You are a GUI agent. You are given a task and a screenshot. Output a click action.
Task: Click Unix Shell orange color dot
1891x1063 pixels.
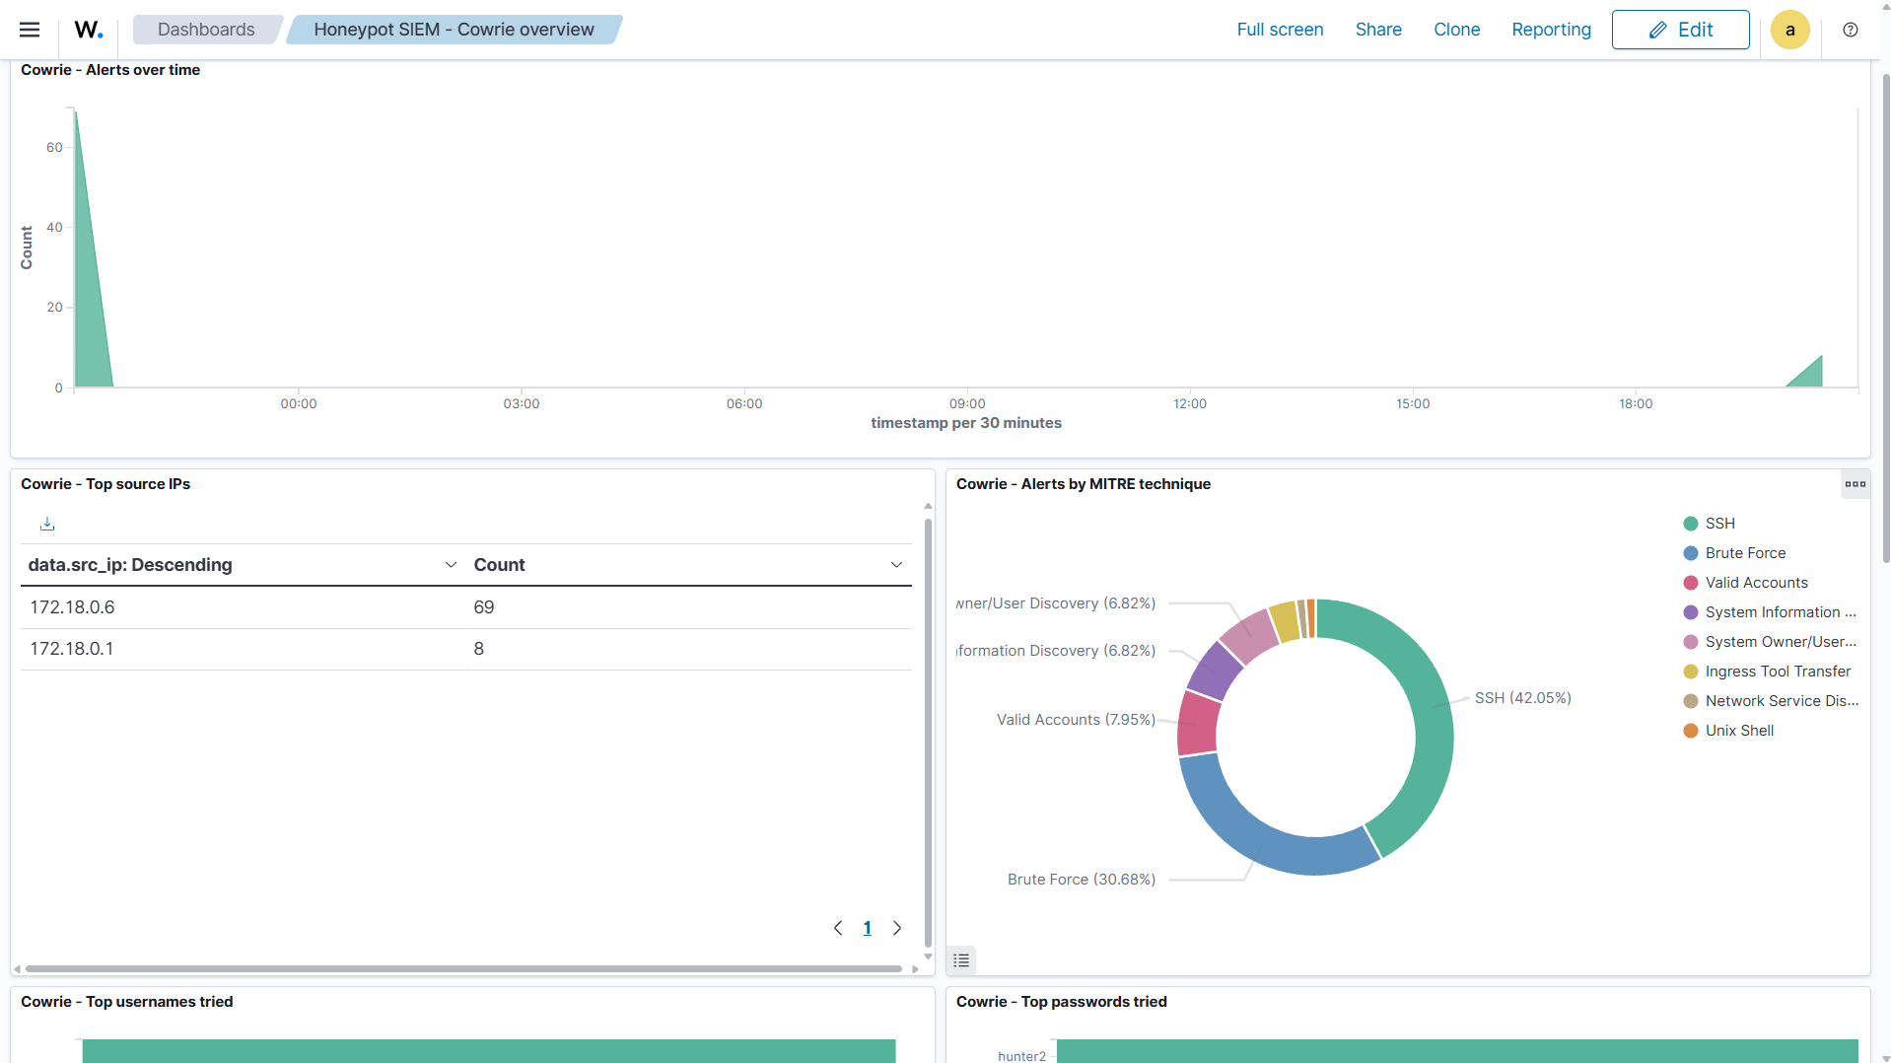pos(1690,731)
